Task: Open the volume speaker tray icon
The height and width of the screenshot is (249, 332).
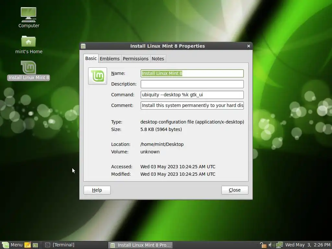Action: pos(271,245)
